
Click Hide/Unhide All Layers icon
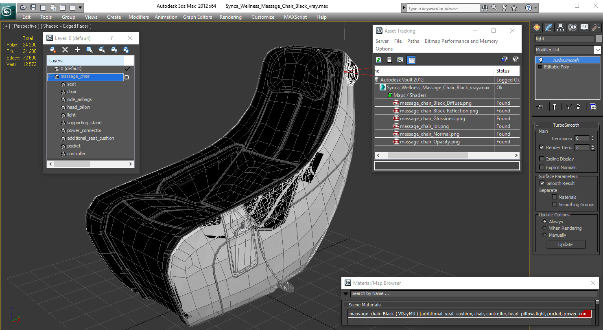click(114, 50)
